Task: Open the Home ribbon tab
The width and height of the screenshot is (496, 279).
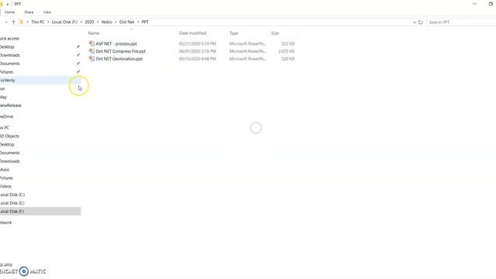Action: point(9,12)
